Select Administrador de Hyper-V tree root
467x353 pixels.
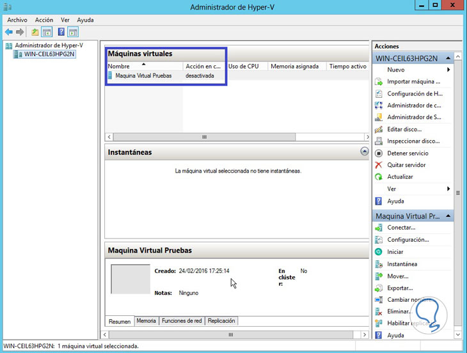pyautogui.click(x=49, y=45)
